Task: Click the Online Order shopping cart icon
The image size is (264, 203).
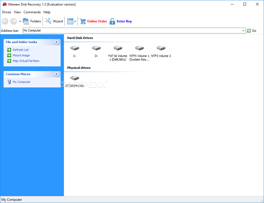Action: click(x=82, y=21)
